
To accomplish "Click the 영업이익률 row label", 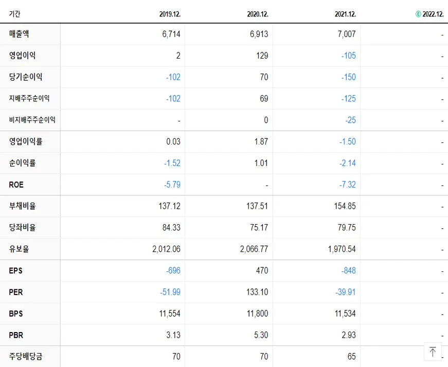I will tap(26, 141).
